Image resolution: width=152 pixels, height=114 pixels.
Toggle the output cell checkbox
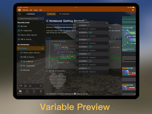point(47,71)
